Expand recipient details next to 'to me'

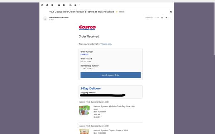point(54,20)
